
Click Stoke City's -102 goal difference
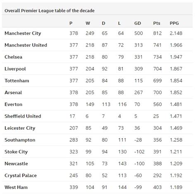click(x=139, y=152)
